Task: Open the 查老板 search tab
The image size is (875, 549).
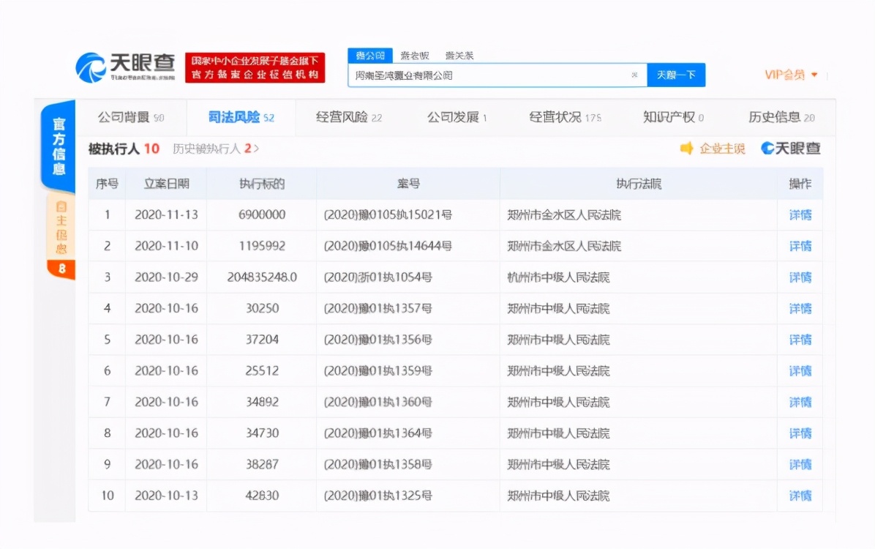Action: pyautogui.click(x=413, y=55)
